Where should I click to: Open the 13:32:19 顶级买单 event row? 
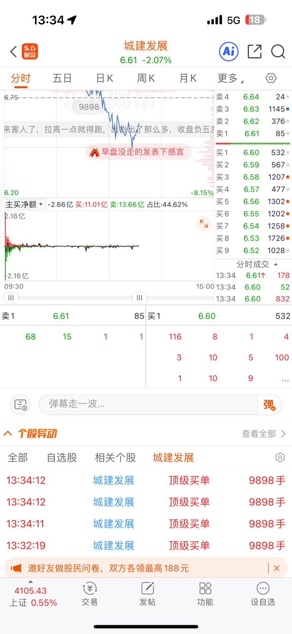click(x=146, y=545)
